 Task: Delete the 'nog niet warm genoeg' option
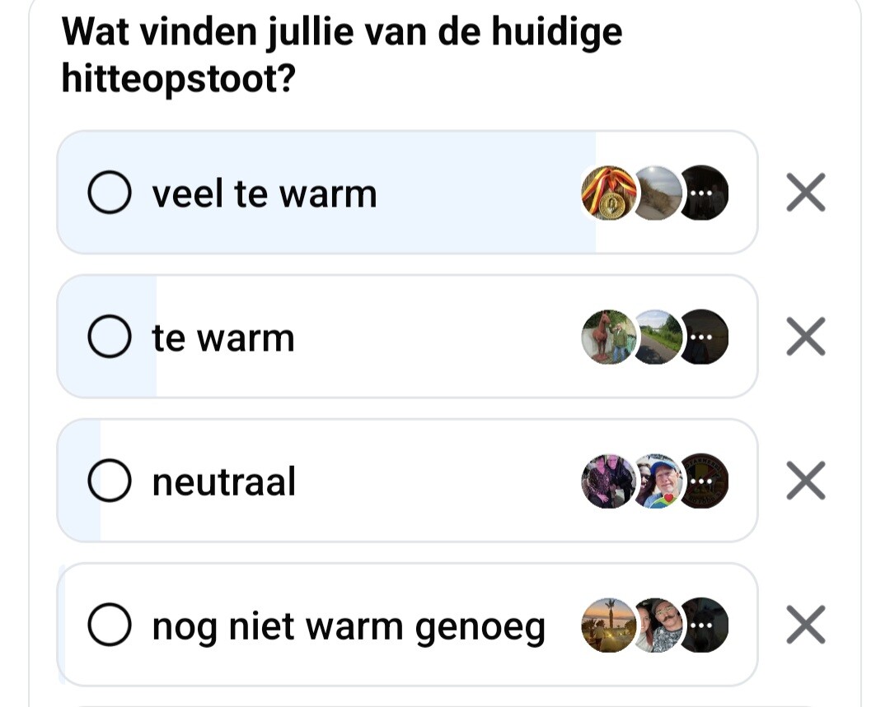pos(805,626)
